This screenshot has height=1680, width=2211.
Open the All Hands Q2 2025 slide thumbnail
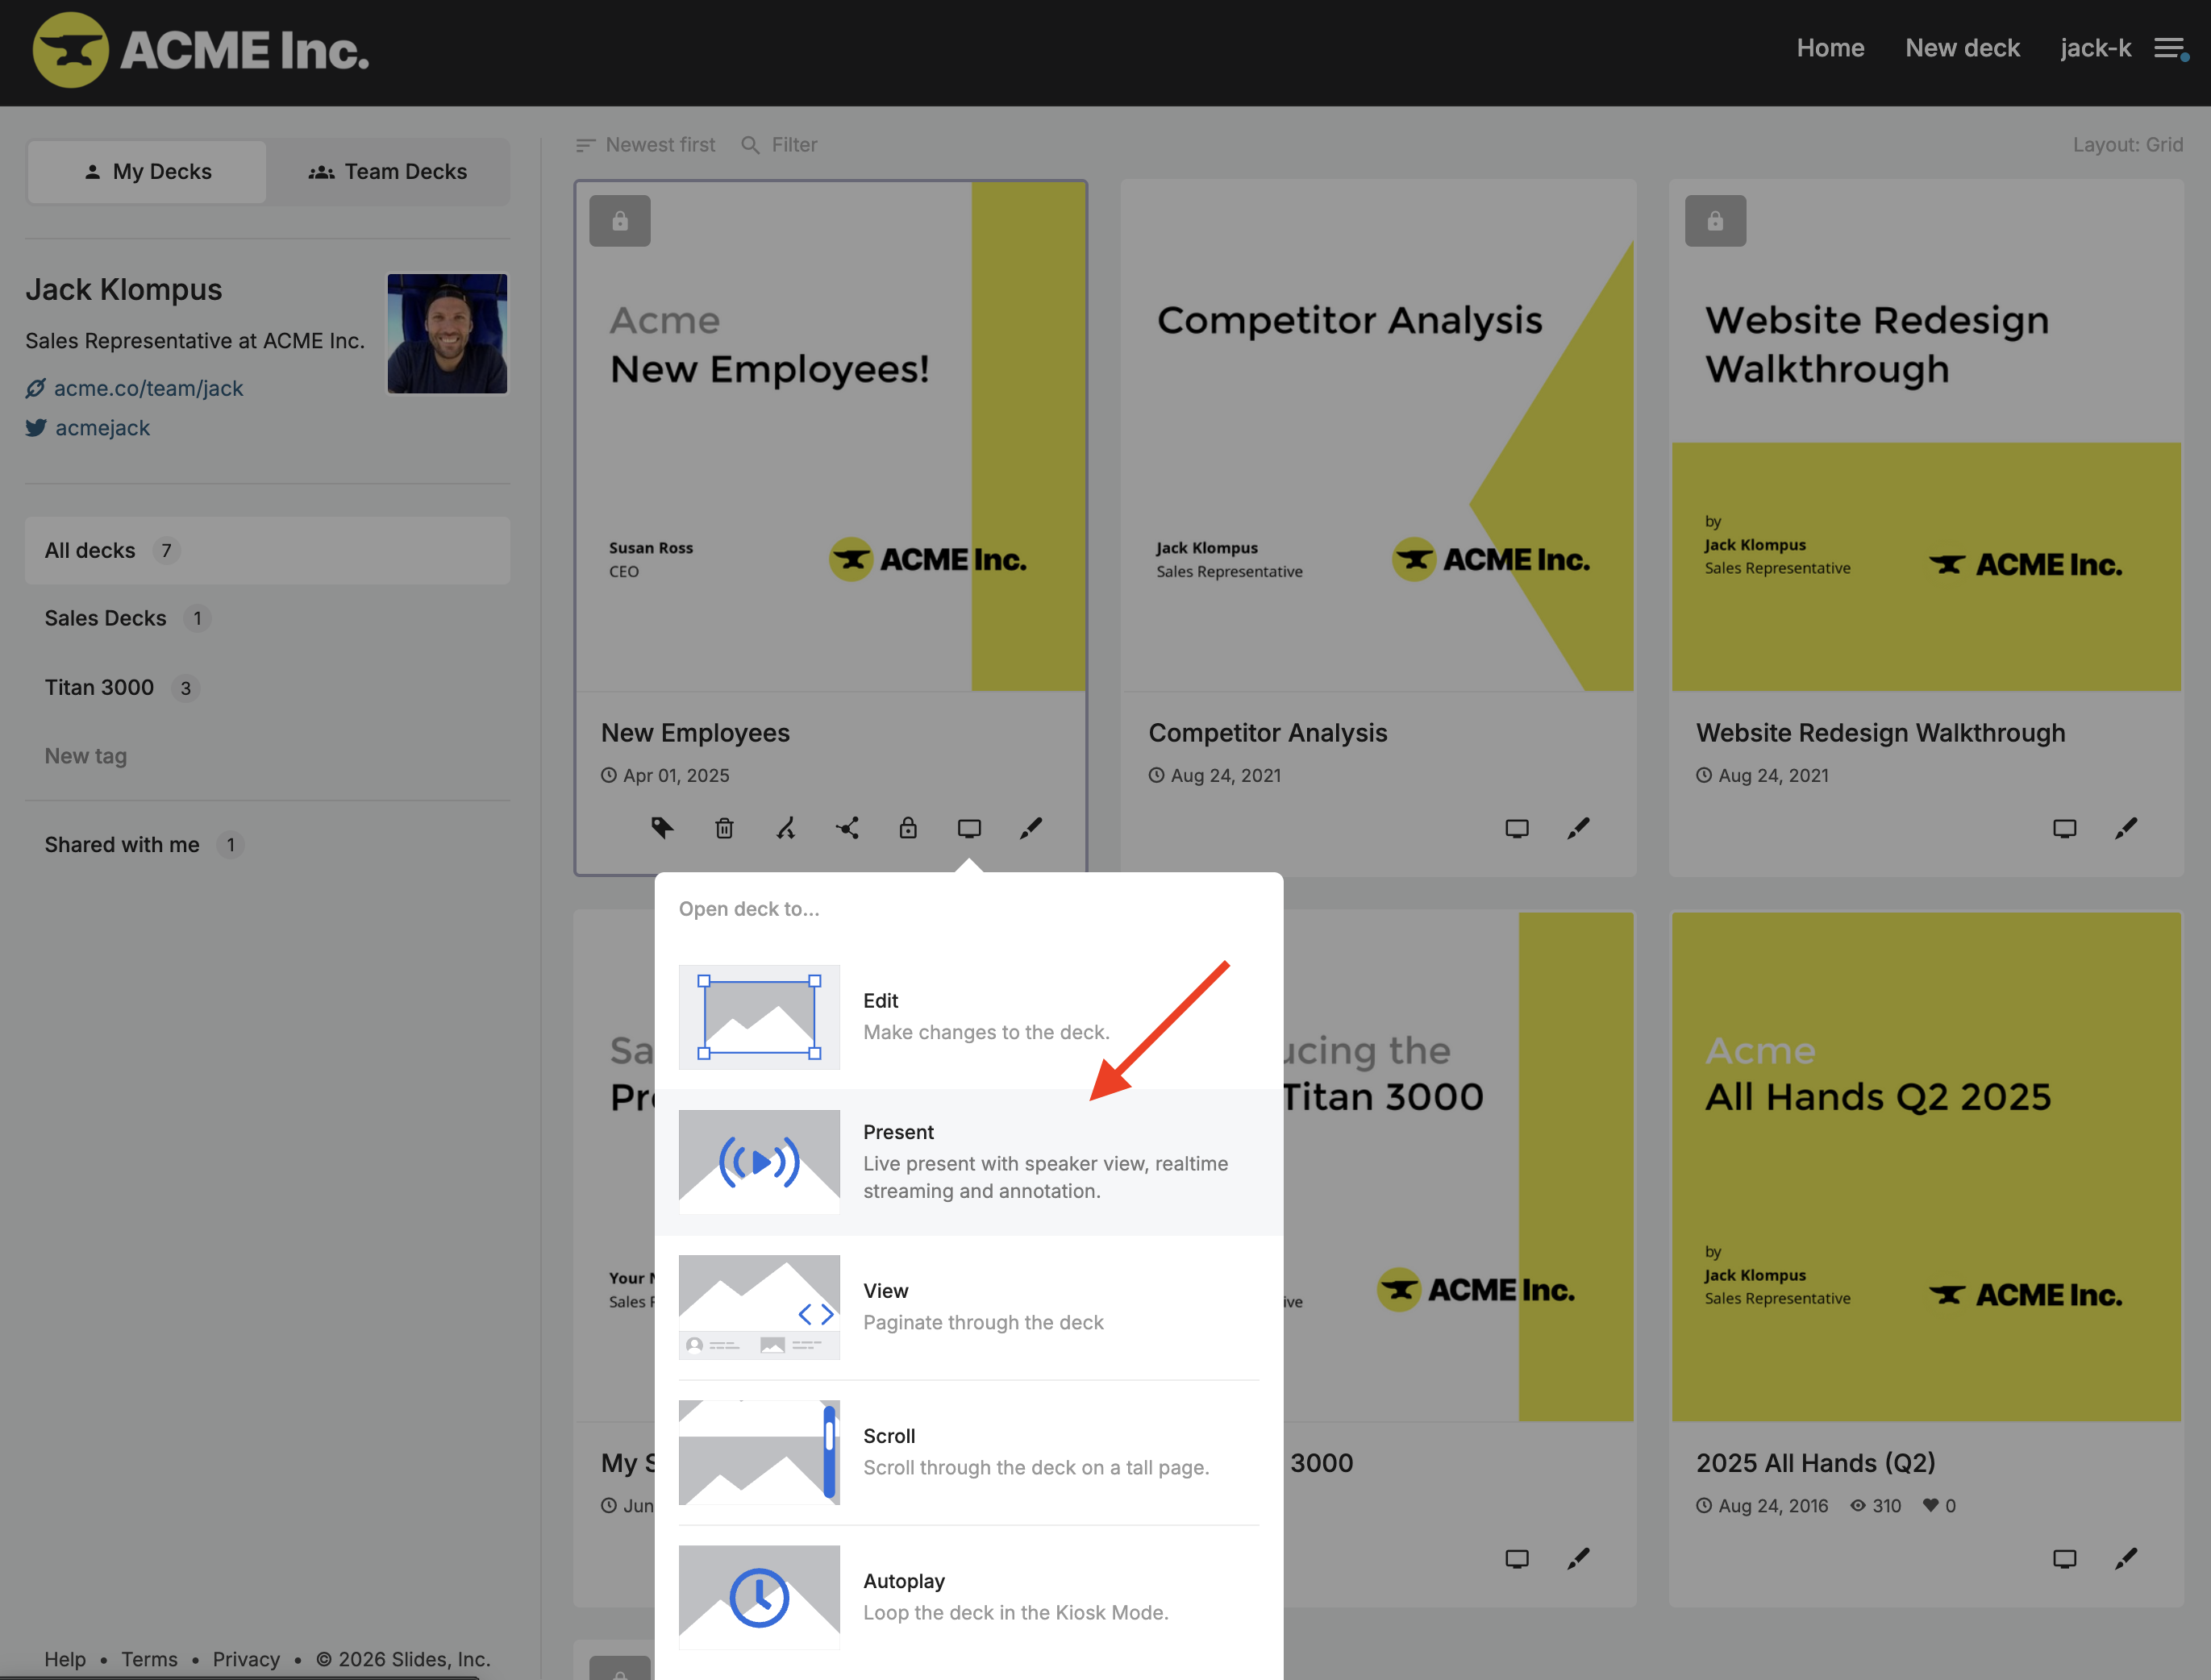(x=1926, y=1166)
